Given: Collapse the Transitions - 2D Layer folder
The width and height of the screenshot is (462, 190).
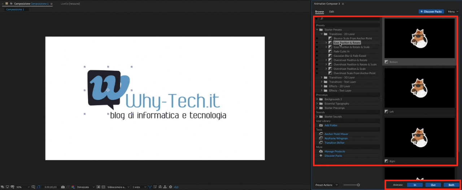Looking at the screenshot, I should pos(322,34).
